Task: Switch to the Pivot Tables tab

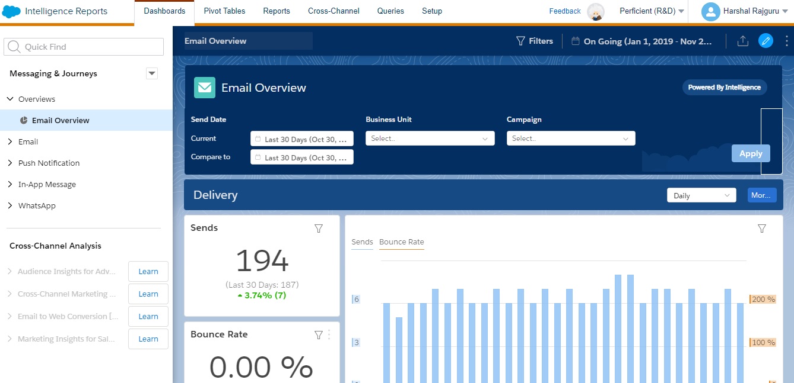Action: [x=224, y=11]
